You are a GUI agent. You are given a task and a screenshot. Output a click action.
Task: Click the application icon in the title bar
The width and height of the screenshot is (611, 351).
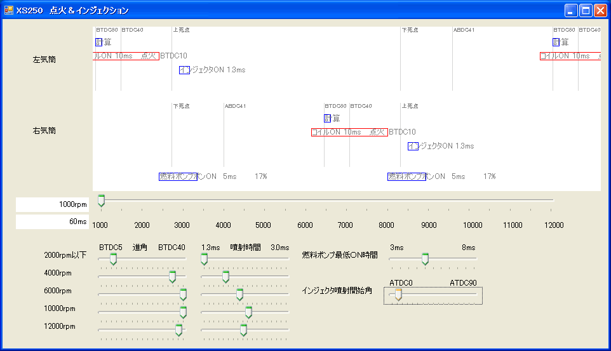(x=8, y=10)
